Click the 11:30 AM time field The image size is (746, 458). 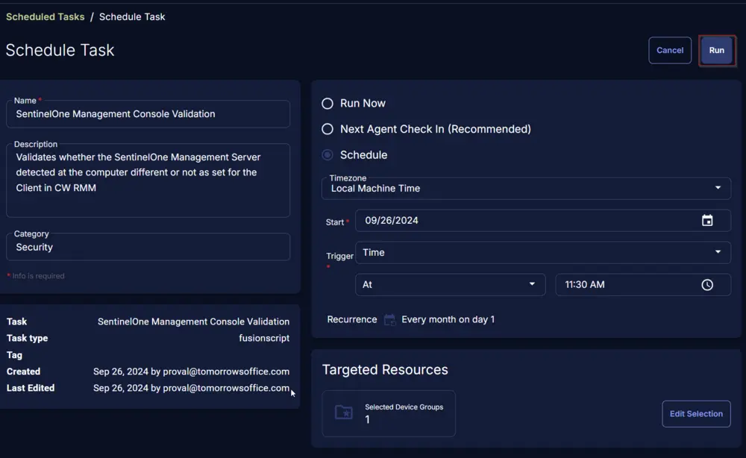pyautogui.click(x=643, y=284)
